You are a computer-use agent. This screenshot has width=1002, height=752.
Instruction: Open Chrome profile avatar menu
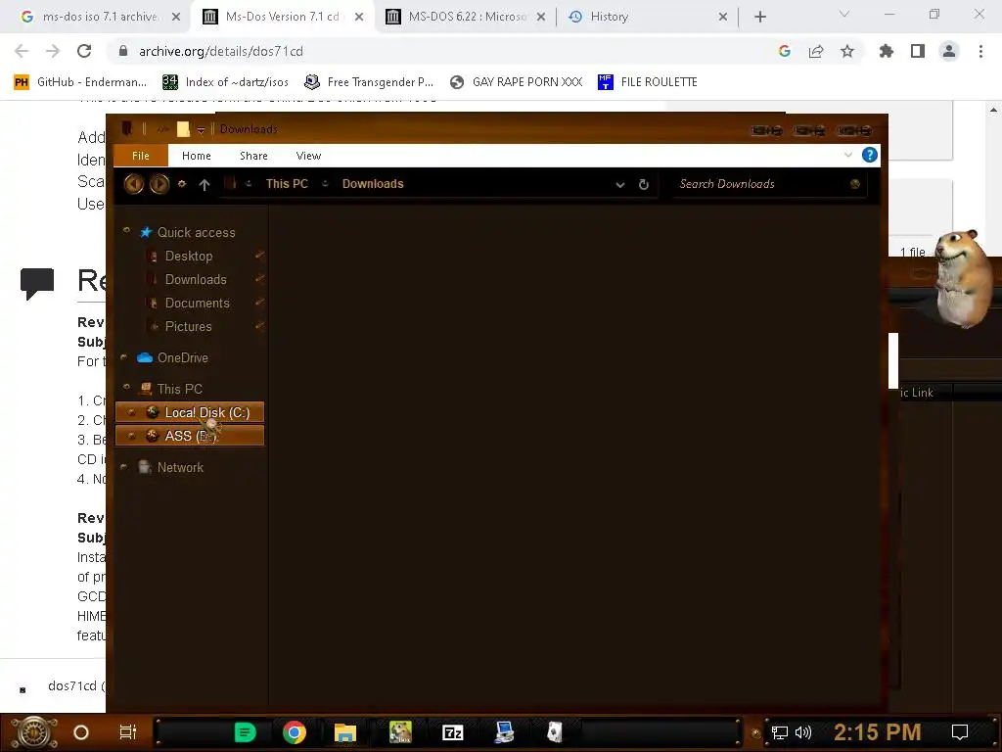pos(949,51)
